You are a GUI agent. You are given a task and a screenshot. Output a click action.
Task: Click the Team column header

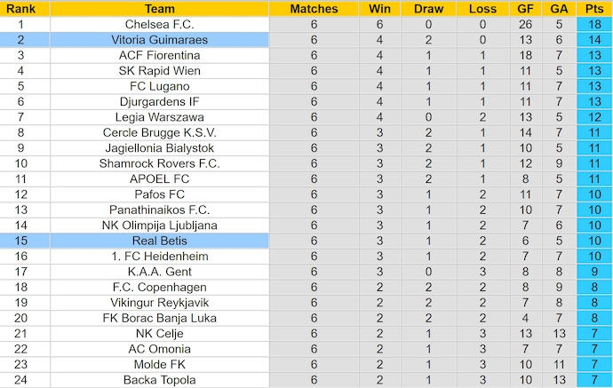(159, 9)
